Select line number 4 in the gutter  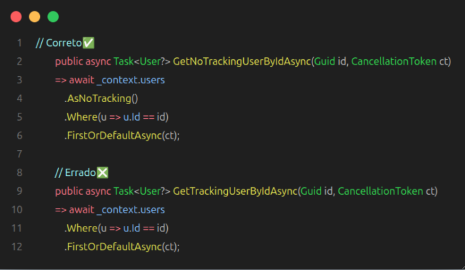(x=20, y=99)
